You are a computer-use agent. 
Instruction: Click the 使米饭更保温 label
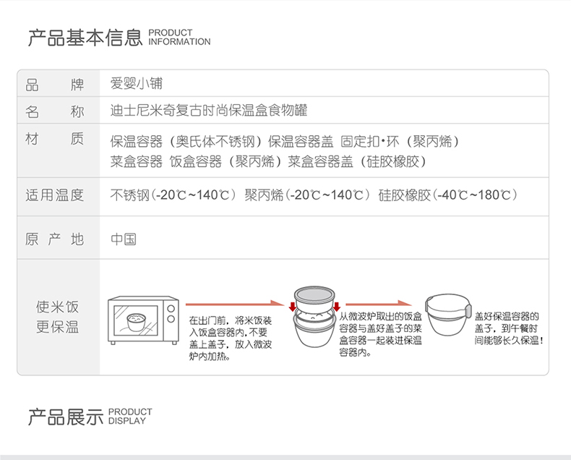[57, 317]
